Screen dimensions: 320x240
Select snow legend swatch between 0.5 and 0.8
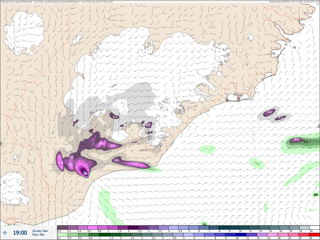(92, 227)
